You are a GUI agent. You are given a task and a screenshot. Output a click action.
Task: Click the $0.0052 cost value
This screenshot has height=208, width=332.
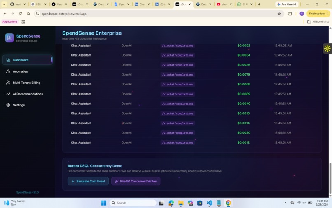244,45
